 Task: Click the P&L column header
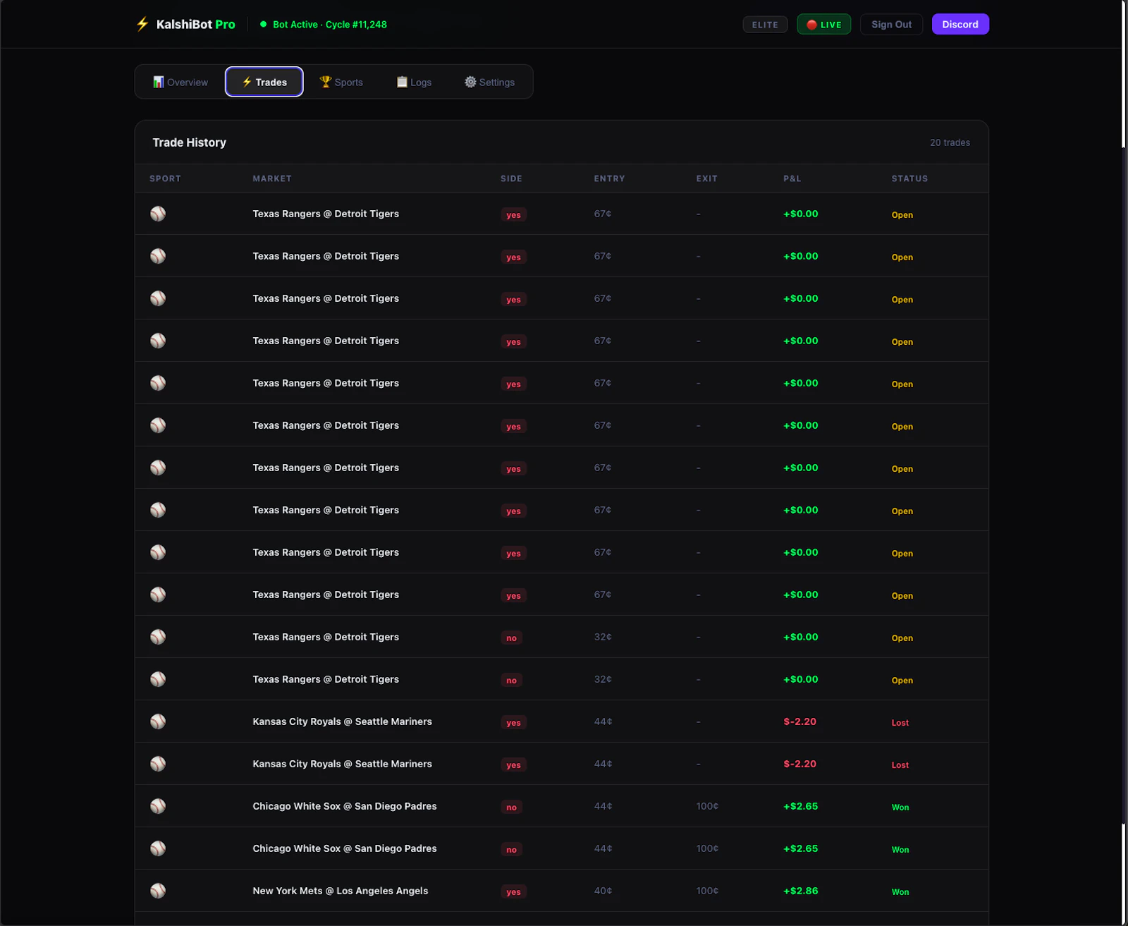coord(792,178)
